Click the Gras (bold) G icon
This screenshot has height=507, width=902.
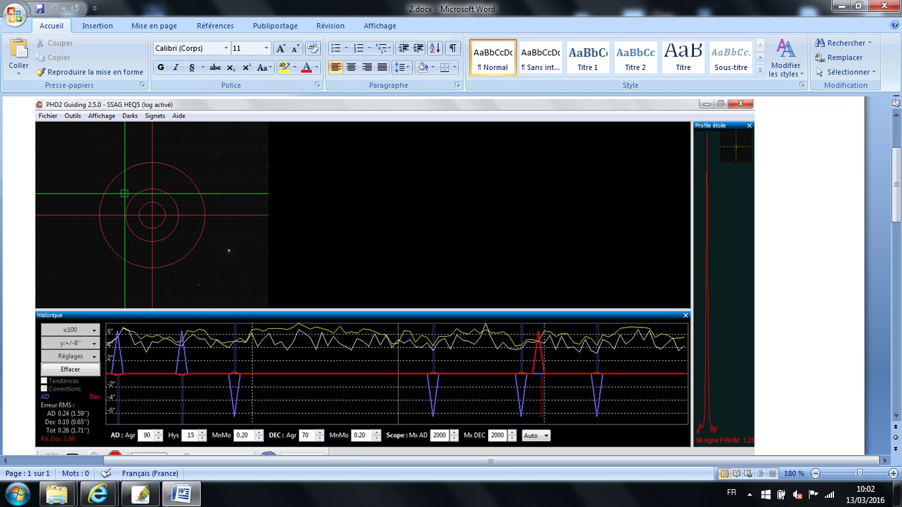[x=160, y=67]
